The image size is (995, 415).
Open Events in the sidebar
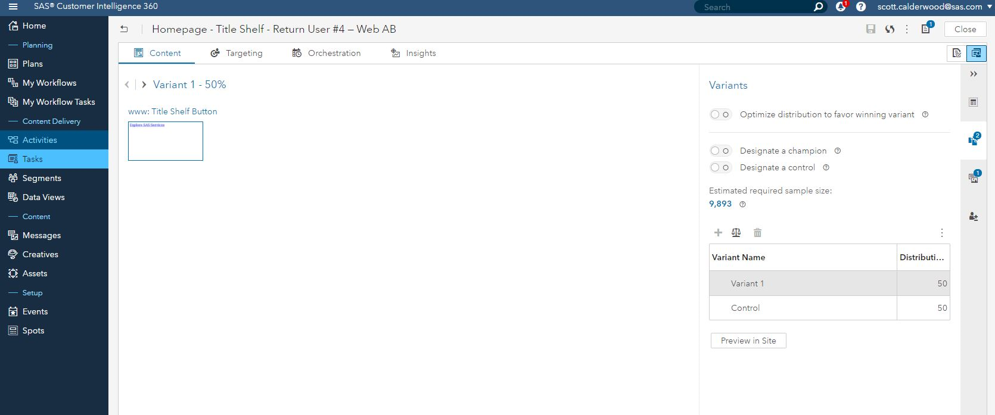pos(54,311)
